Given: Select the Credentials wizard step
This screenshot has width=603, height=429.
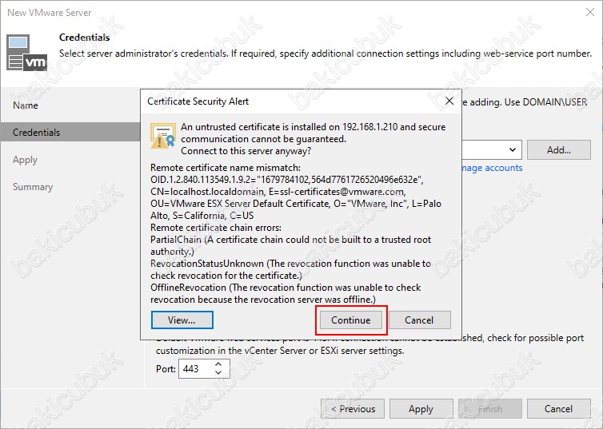Looking at the screenshot, I should tap(71, 132).
